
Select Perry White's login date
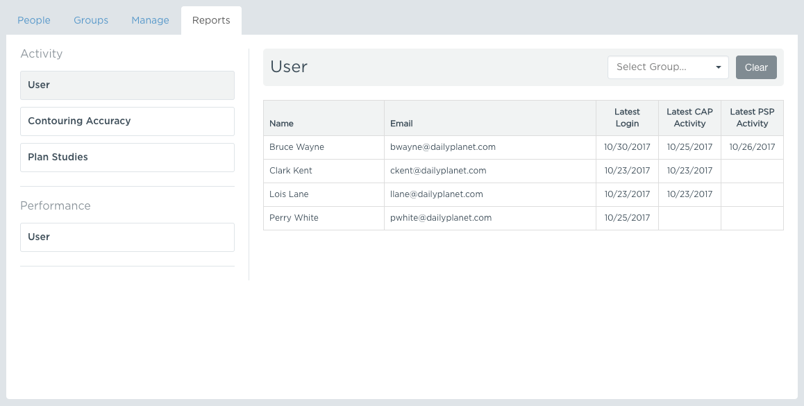pyautogui.click(x=627, y=217)
